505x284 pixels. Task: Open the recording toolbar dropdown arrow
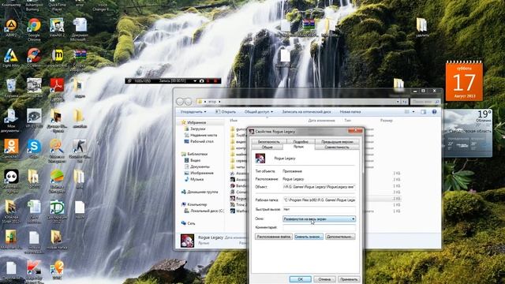coord(195,80)
